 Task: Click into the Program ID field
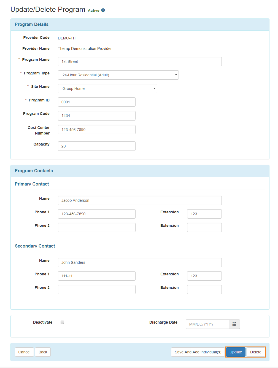(96, 102)
